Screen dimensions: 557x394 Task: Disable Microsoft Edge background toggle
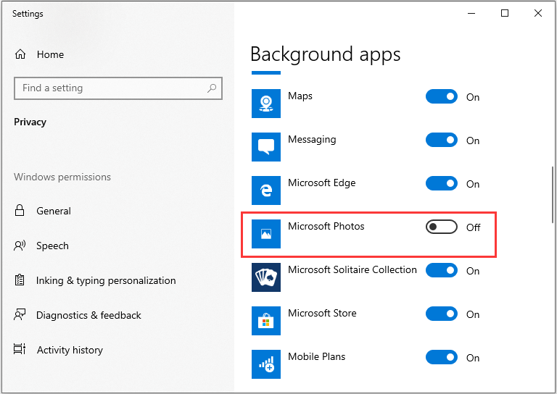(x=442, y=183)
